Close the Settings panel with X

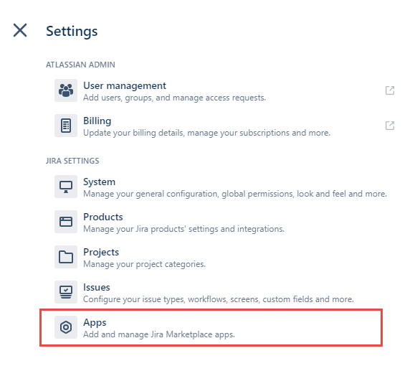click(20, 30)
